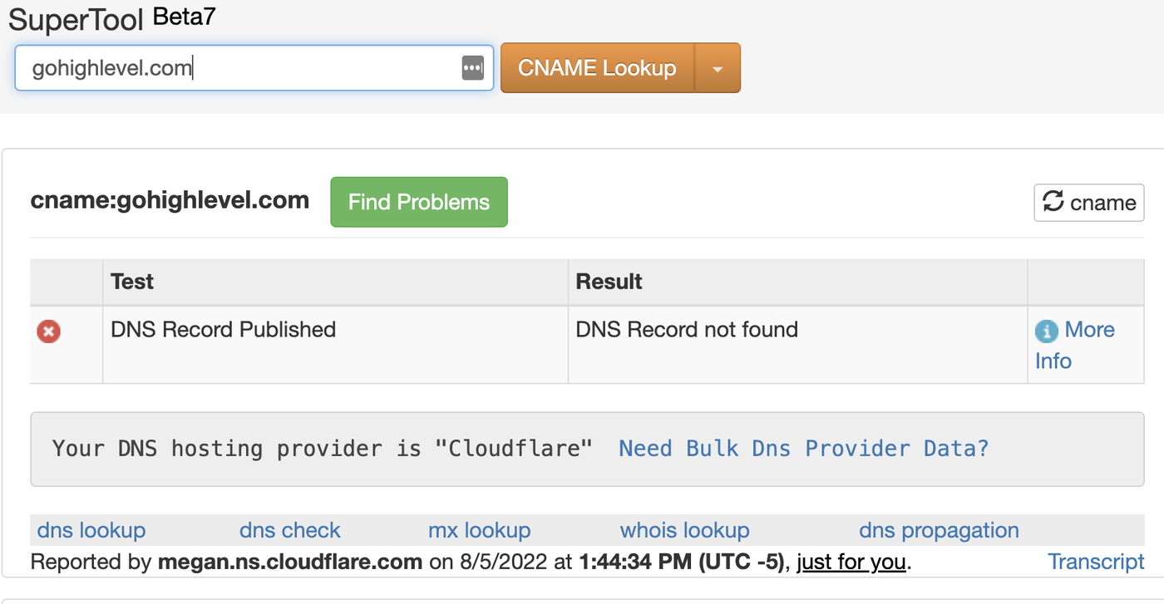Open Need Bulk Dns Provider Data link
The height and width of the screenshot is (604, 1164).
pos(803,449)
